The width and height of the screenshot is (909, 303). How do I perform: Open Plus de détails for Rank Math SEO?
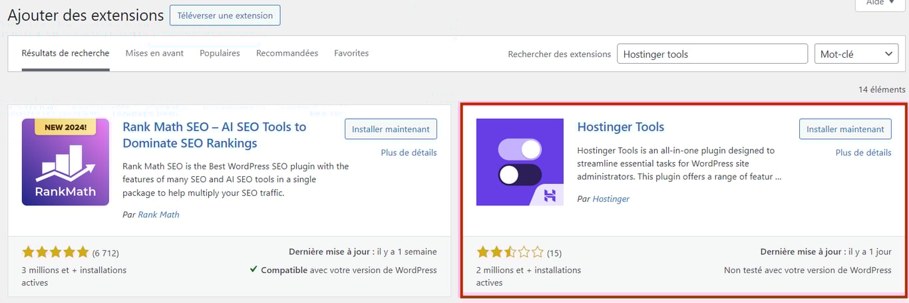(x=409, y=153)
